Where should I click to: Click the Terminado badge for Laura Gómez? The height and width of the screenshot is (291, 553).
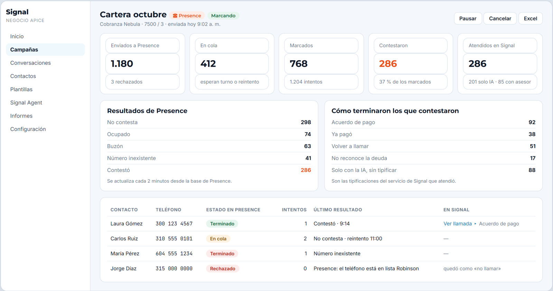click(222, 224)
